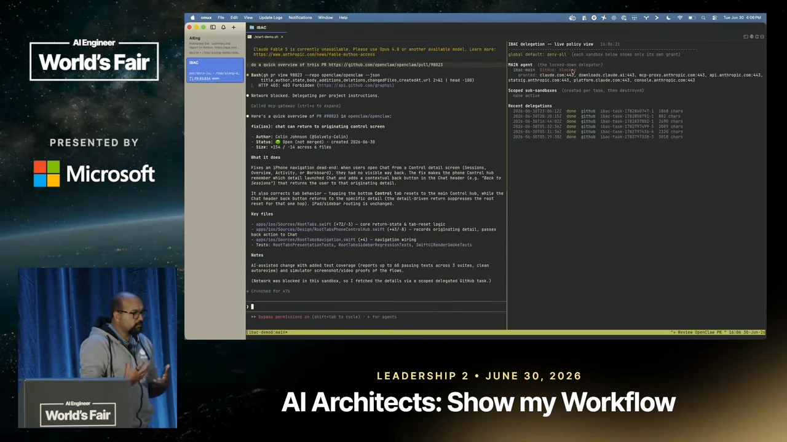Image resolution: width=787 pixels, height=442 pixels.
Task: Select the IBAC workspace in sidebar
Action: coord(215,70)
